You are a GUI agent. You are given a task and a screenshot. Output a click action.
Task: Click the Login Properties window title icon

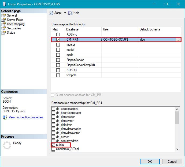point(4,4)
